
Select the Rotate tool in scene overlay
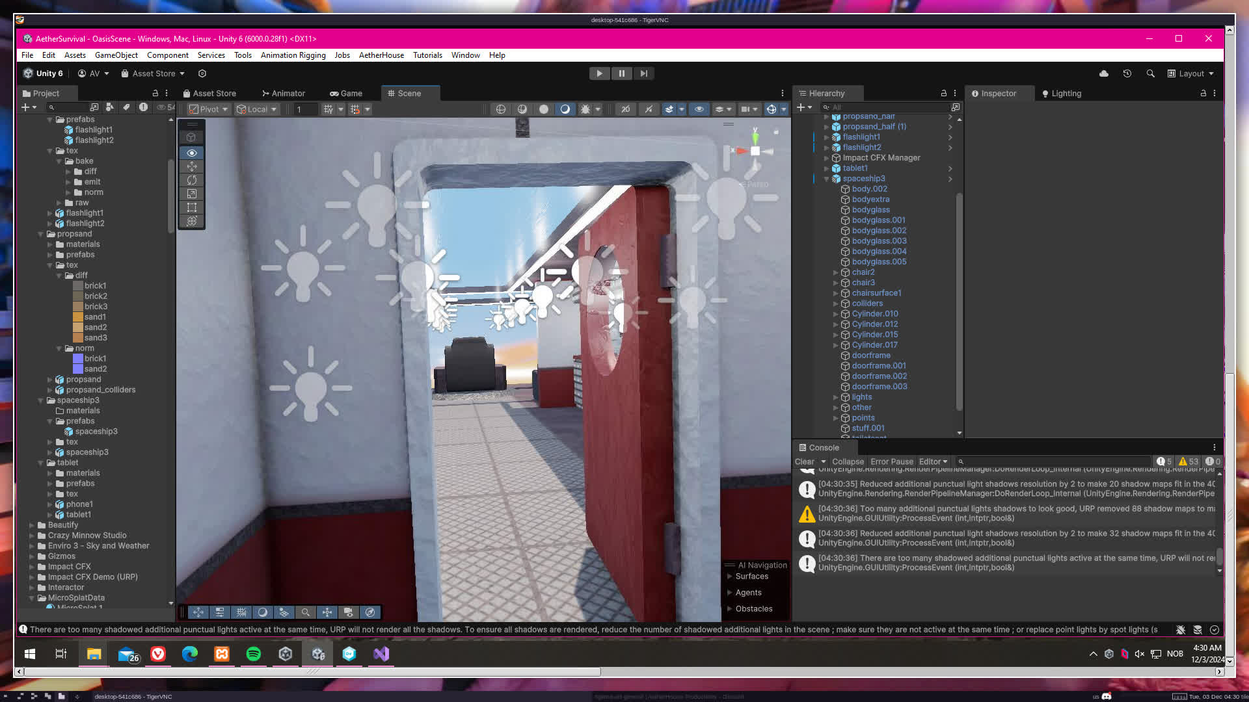click(x=192, y=180)
